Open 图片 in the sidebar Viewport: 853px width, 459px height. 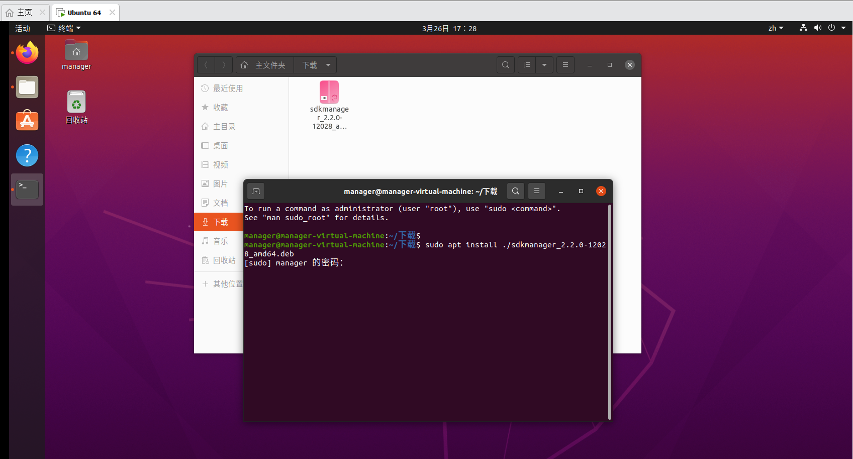[219, 184]
